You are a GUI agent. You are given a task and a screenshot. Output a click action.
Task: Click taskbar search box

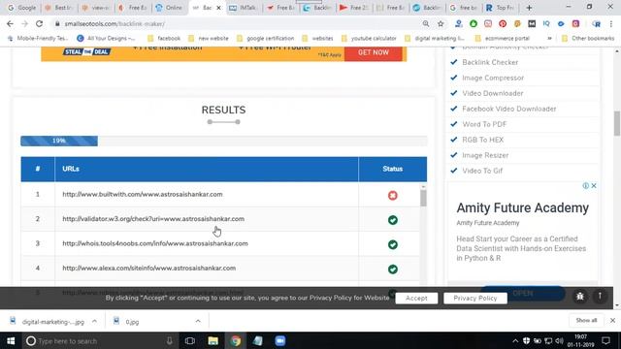tap(101, 340)
